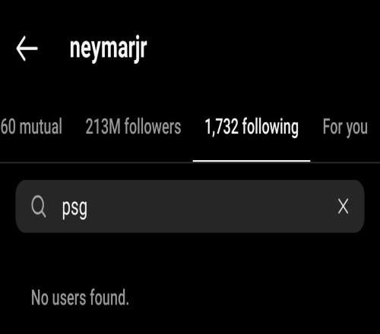Select the 1,732 following tab
The width and height of the screenshot is (380, 334).
pos(252,127)
